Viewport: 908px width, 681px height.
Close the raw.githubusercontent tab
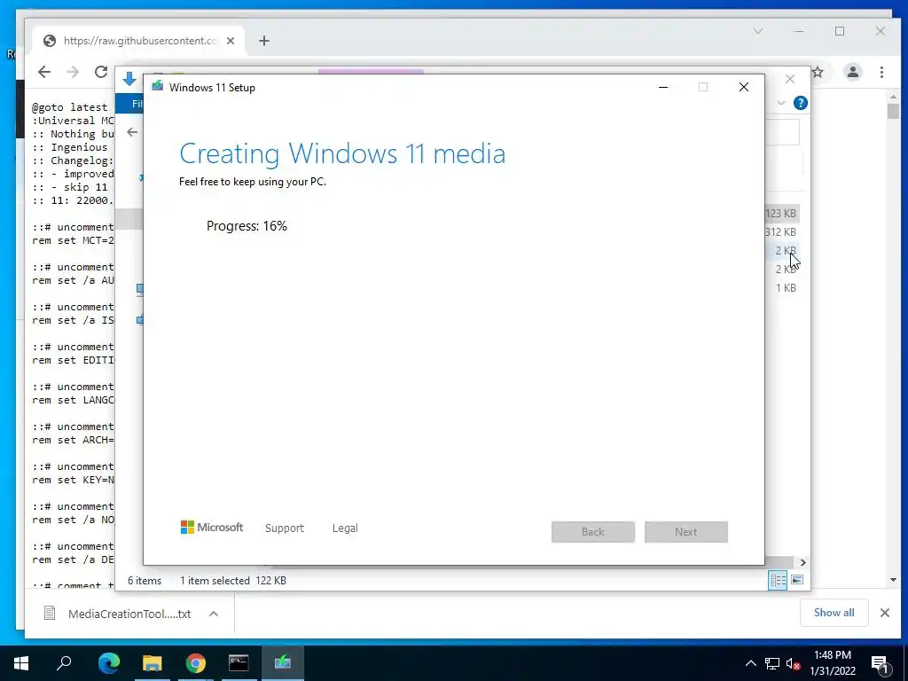231,41
